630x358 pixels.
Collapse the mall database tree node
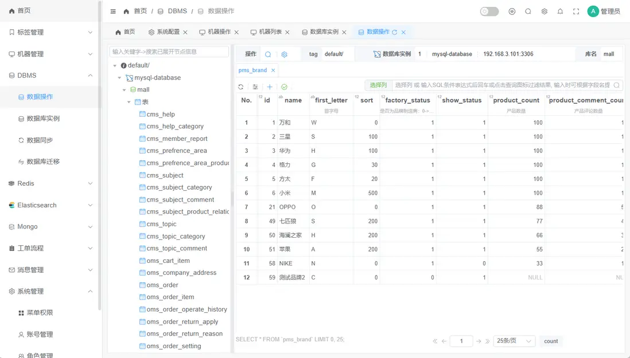(x=125, y=90)
